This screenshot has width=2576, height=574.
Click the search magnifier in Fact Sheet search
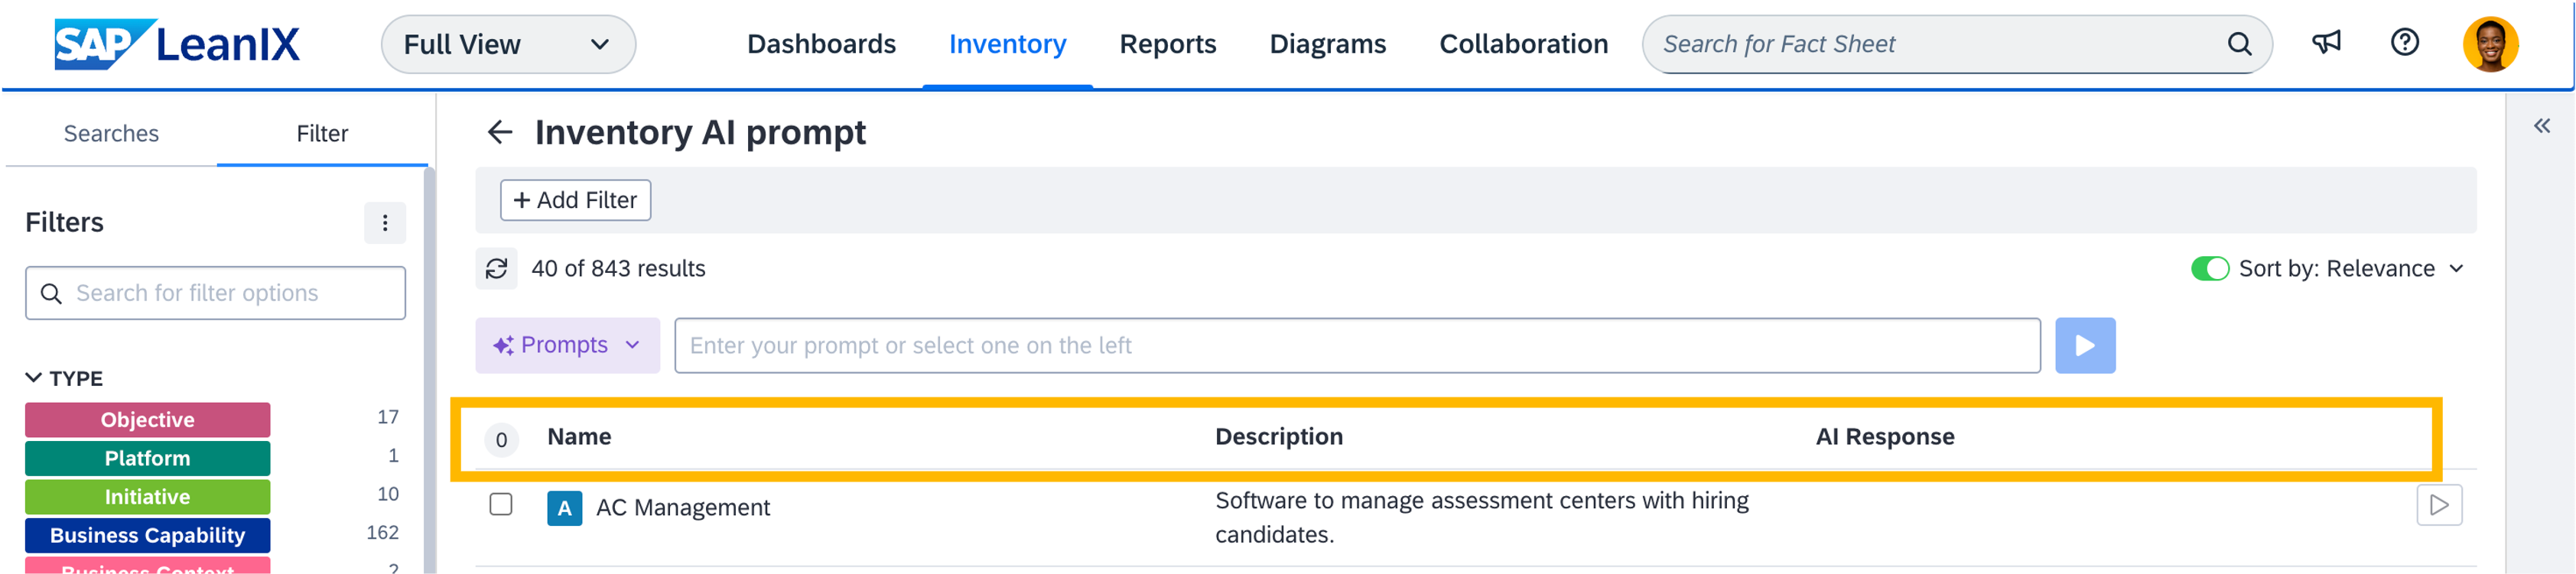(x=2239, y=44)
